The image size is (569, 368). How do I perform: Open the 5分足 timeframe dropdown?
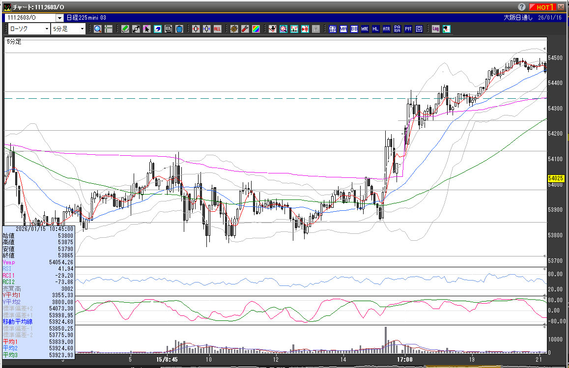68,29
